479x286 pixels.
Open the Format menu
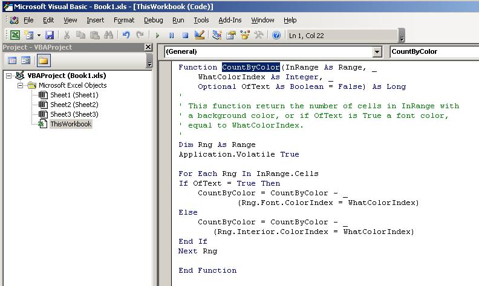[x=124, y=20]
